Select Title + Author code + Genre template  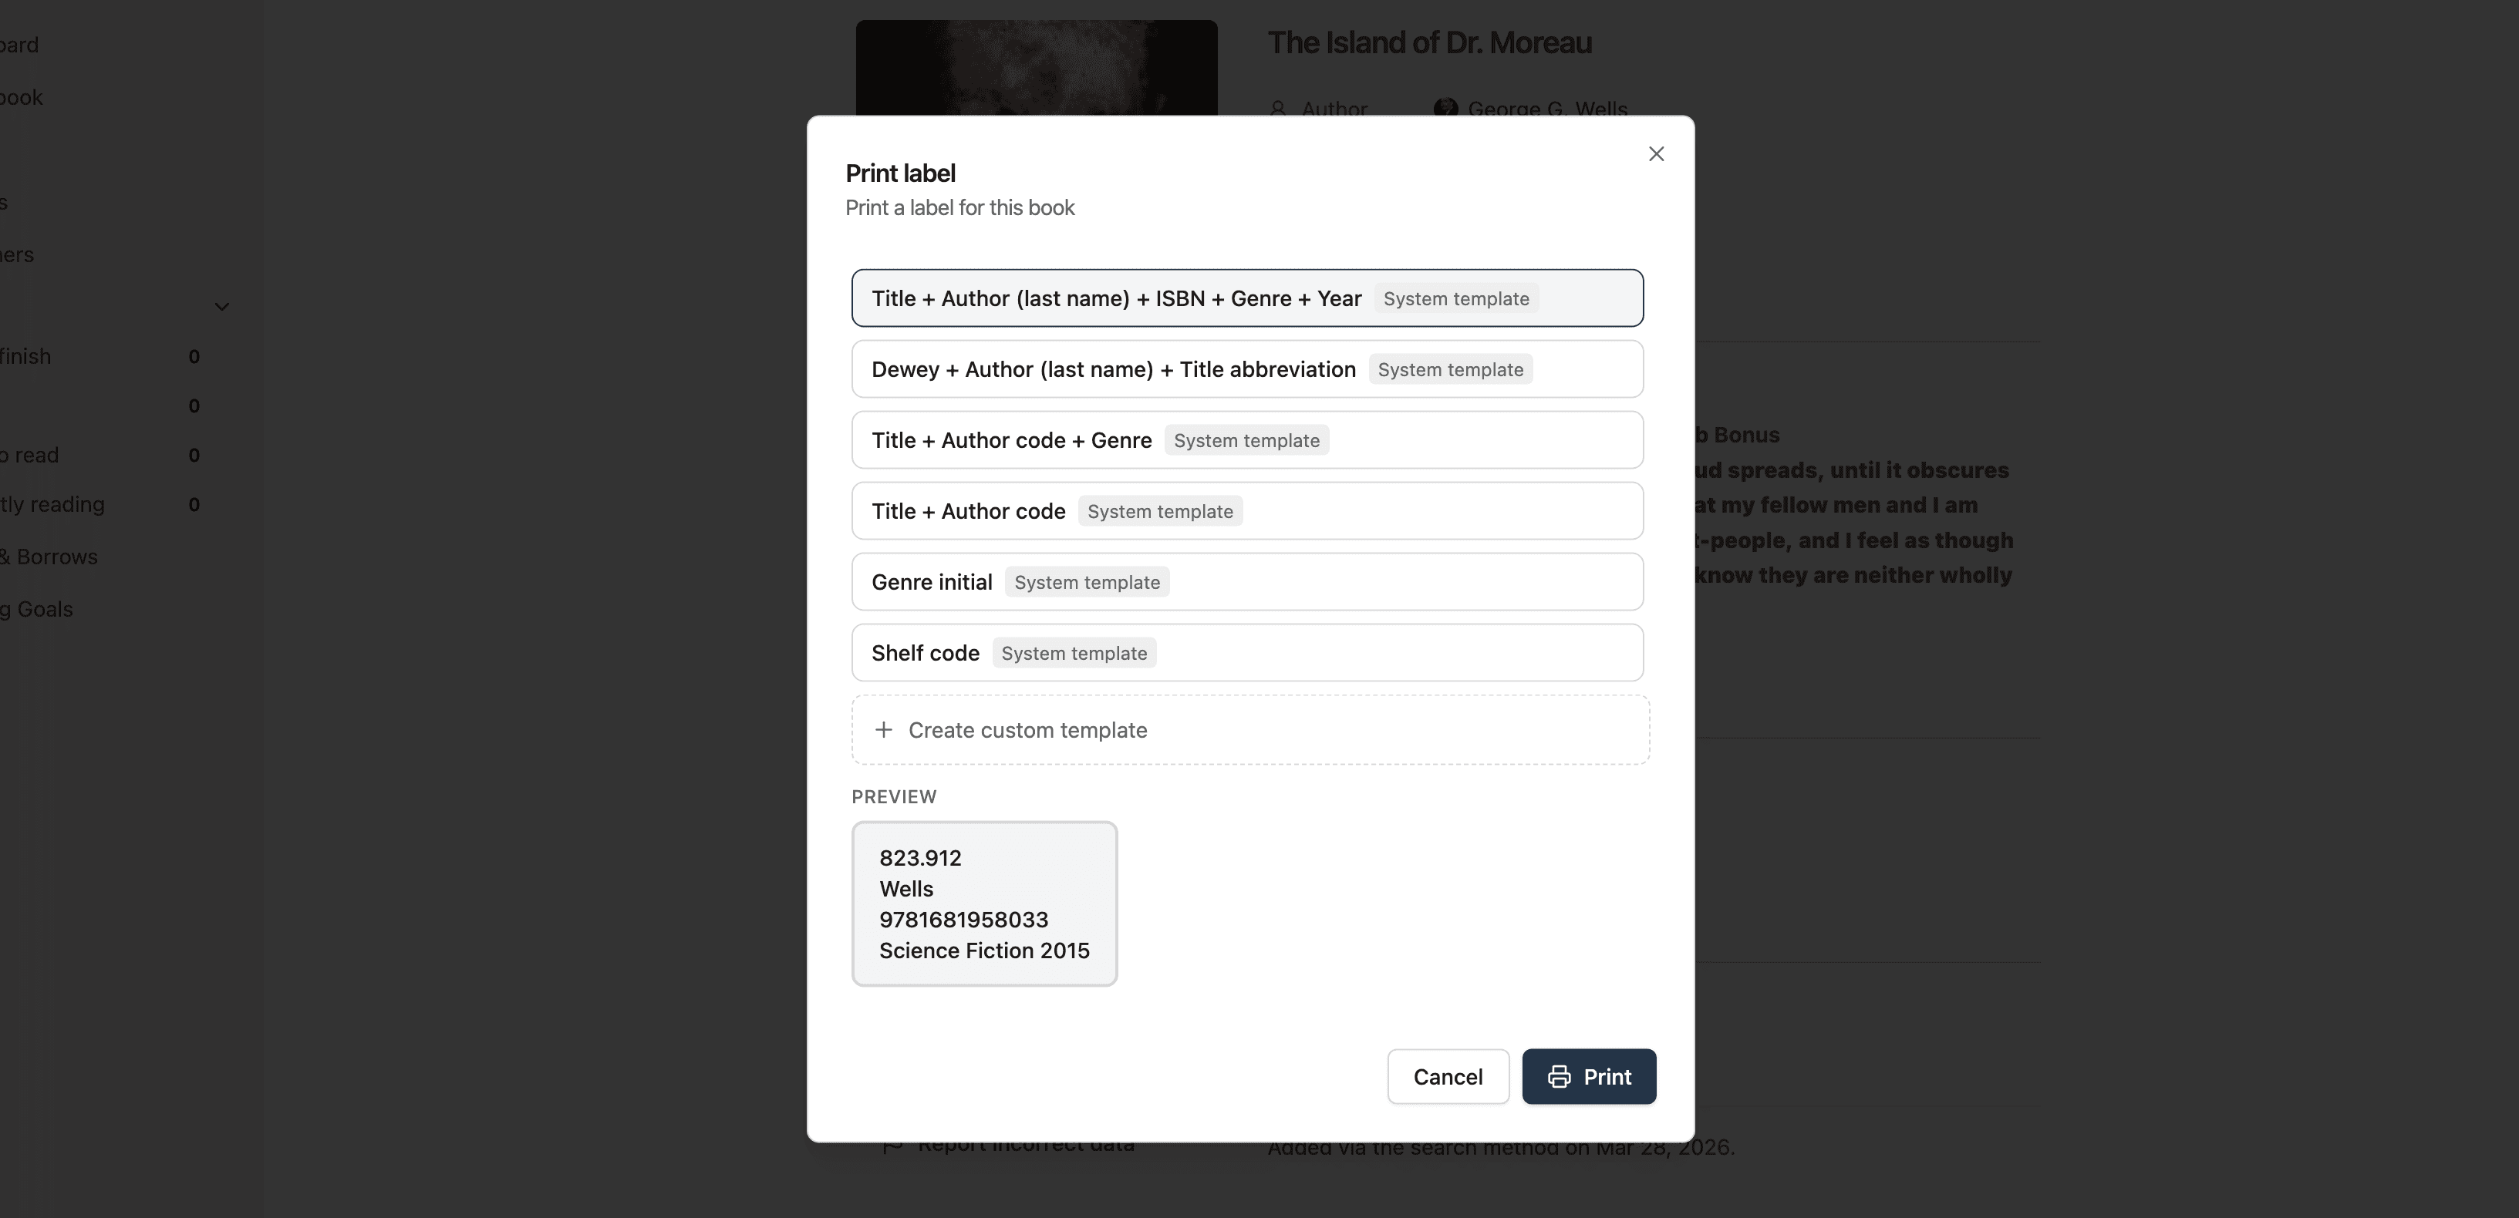click(x=1011, y=441)
